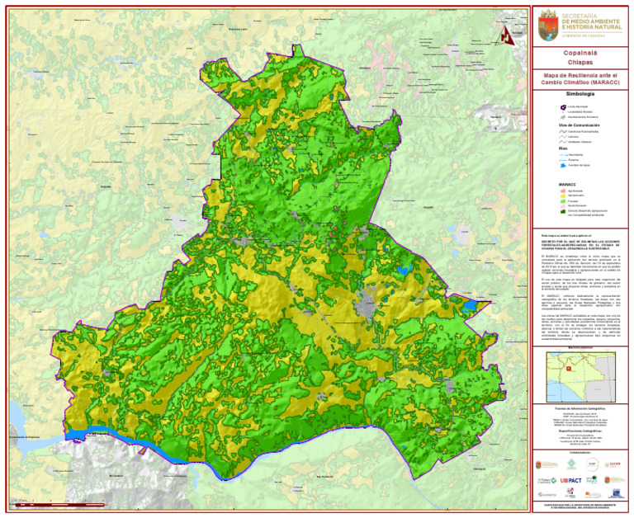Click the light green Forestal legend swatch
This screenshot has height=518, width=634.
[x=563, y=201]
